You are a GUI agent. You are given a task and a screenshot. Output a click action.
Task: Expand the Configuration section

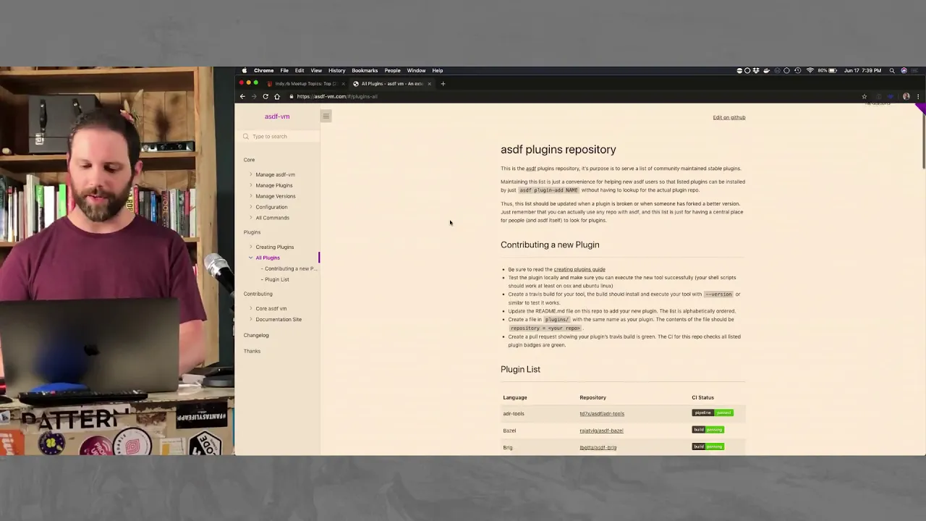(x=251, y=207)
